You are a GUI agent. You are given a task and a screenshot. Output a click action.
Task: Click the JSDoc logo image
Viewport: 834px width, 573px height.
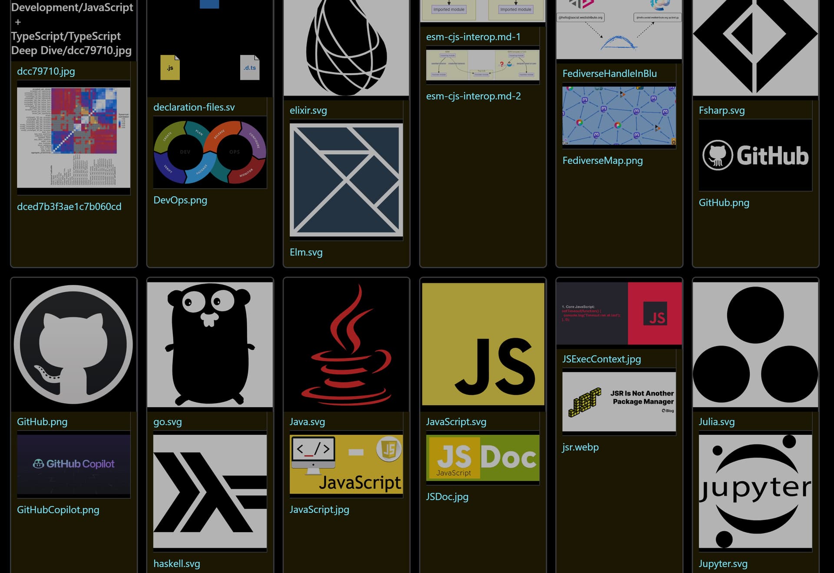(483, 458)
